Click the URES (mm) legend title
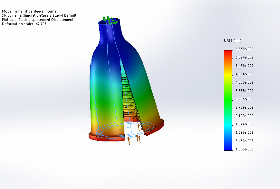Viewport: 280px width, 189px height. point(233,40)
